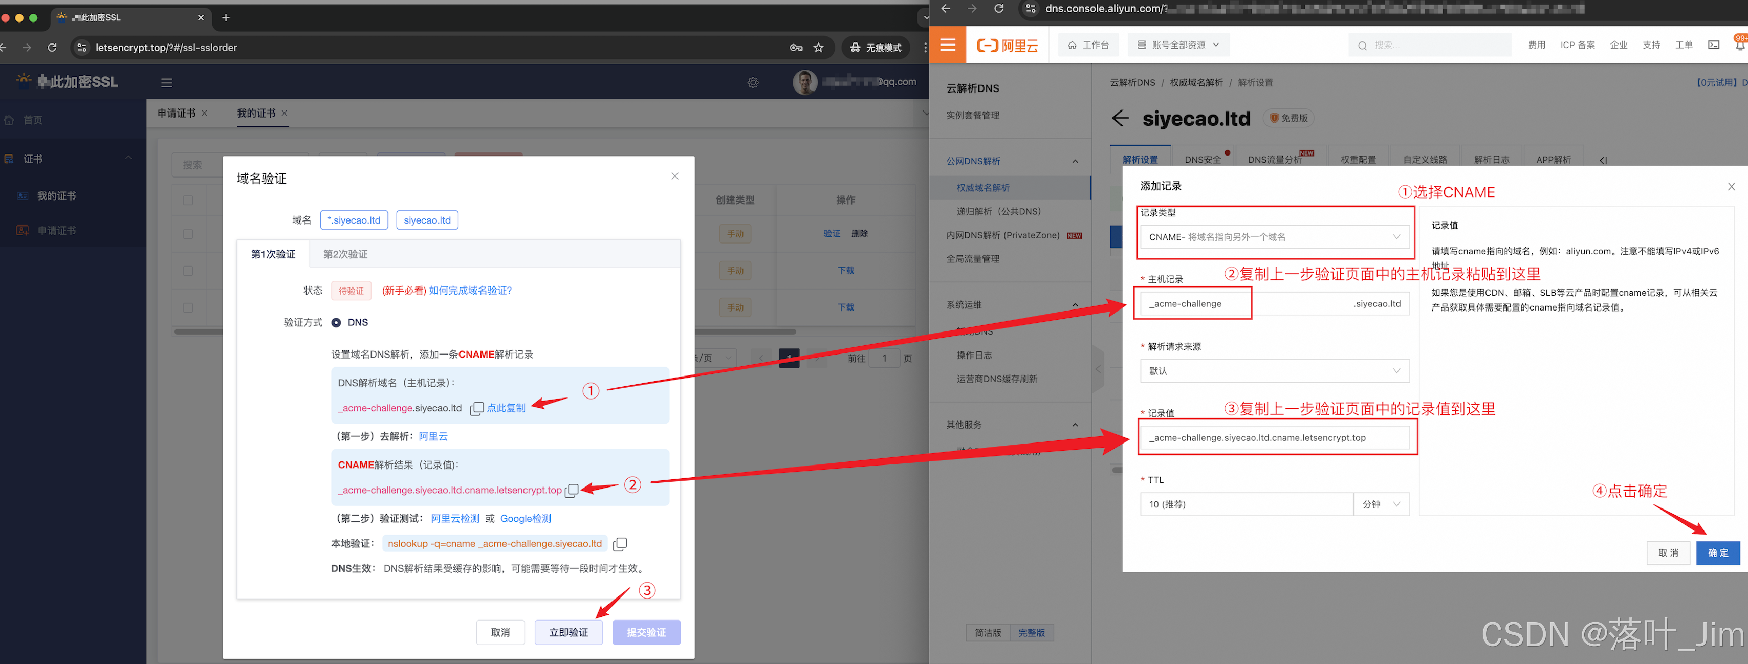Copy the CNAME record value with copy icon
Viewport: 1748px width, 664px height.
point(572,491)
